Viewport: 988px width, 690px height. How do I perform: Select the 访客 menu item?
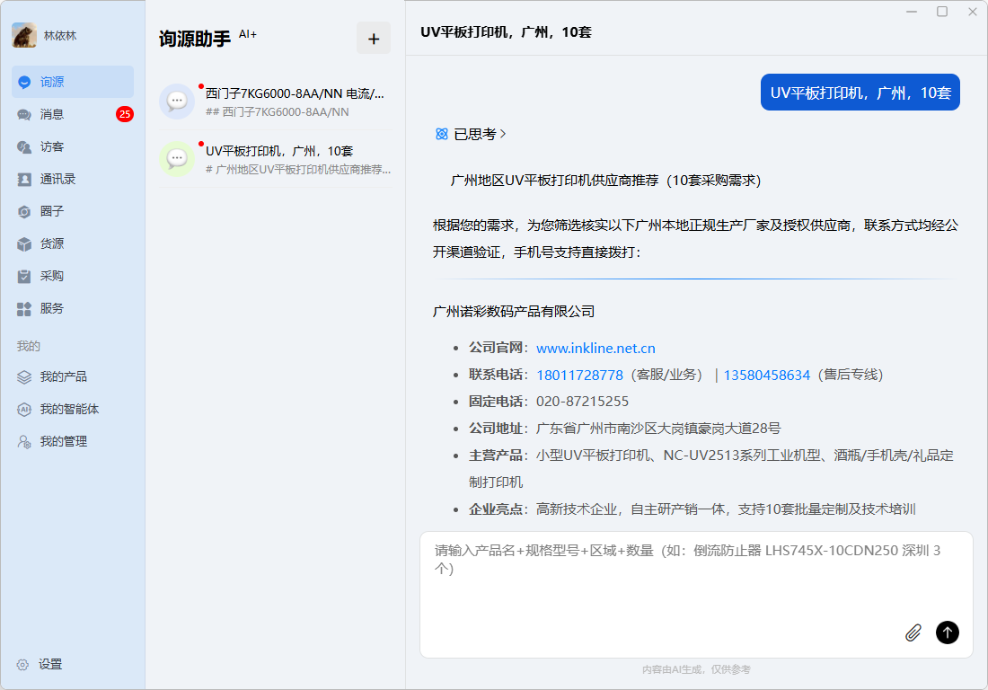[x=73, y=146]
